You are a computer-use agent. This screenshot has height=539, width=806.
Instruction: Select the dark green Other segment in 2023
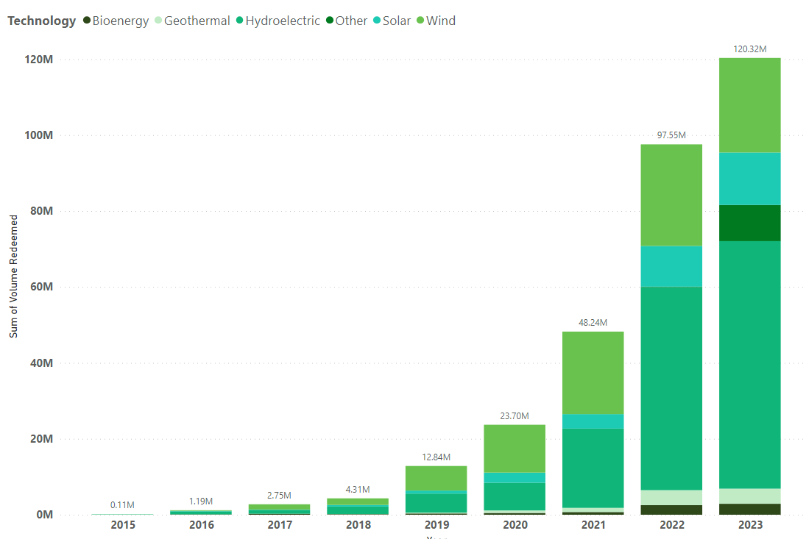pyautogui.click(x=749, y=224)
